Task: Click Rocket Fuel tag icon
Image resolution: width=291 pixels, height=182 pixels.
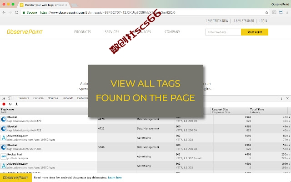Action: pos(4,157)
